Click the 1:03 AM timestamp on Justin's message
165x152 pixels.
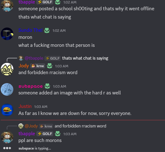click(41, 107)
